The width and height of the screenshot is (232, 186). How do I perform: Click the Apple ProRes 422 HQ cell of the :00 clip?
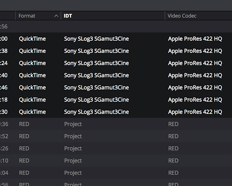coord(195,39)
